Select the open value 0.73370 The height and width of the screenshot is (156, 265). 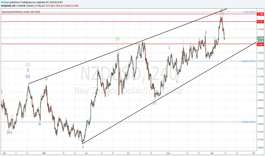pyautogui.click(x=47, y=6)
